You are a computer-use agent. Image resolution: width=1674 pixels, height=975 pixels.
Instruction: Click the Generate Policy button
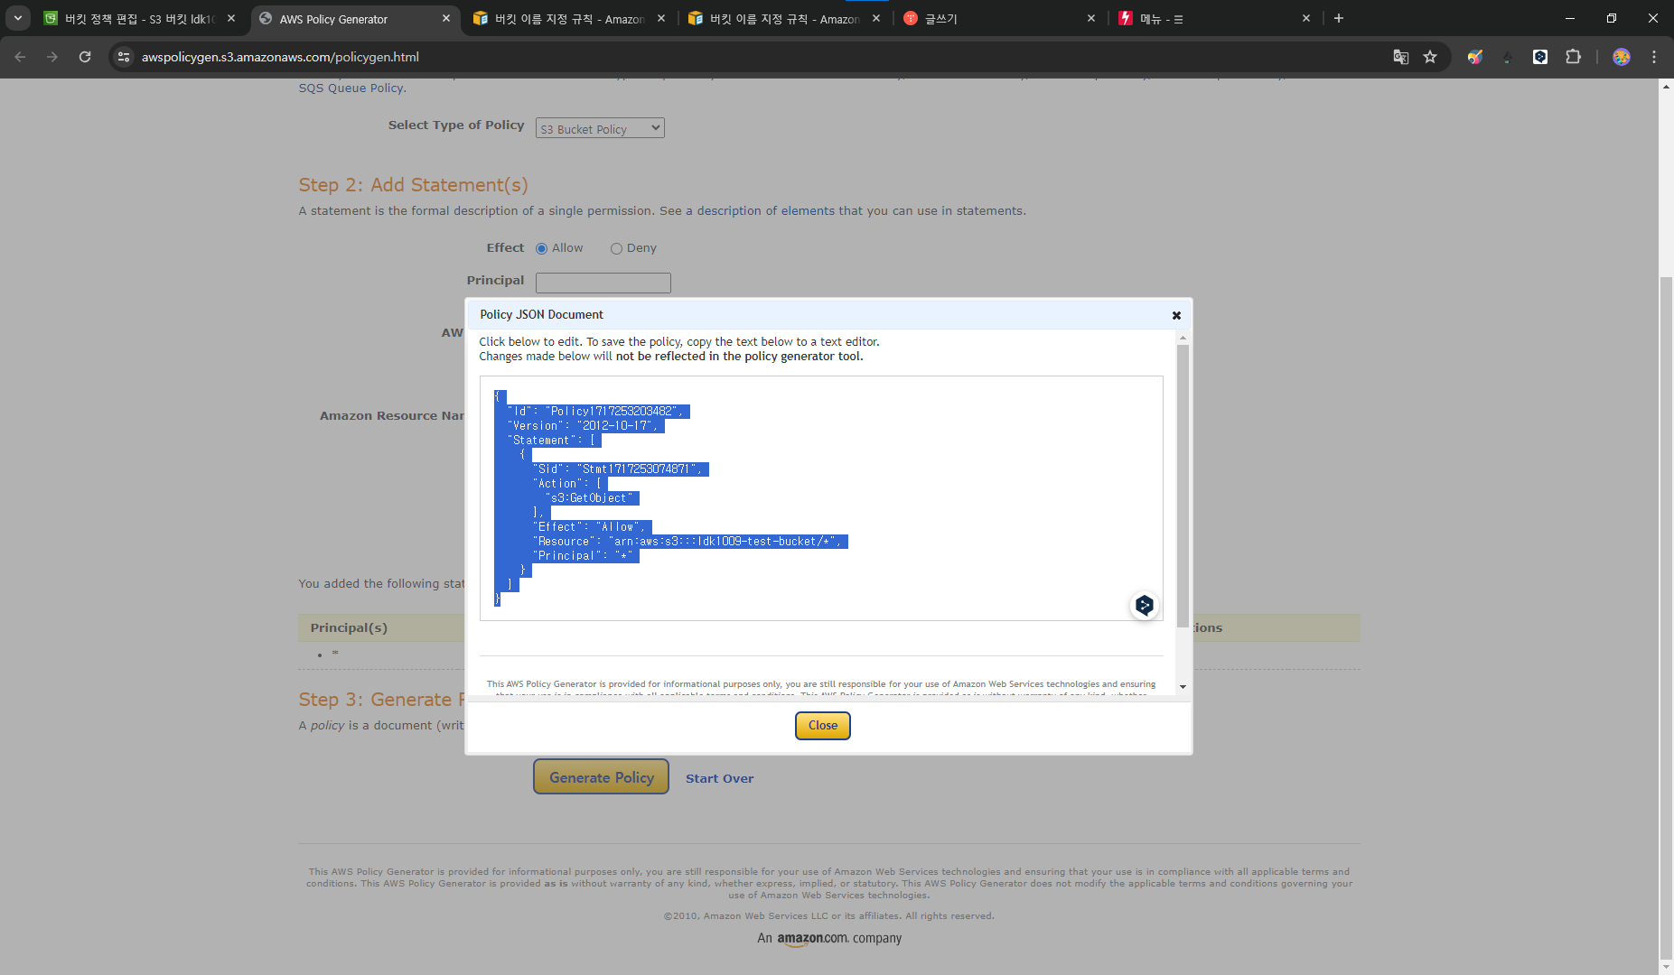[601, 776]
